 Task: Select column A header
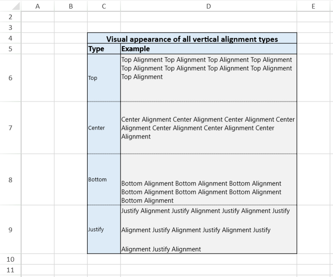[x=38, y=6]
